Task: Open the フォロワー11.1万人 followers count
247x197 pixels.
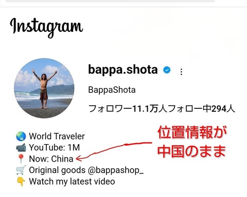Action: tap(128, 108)
